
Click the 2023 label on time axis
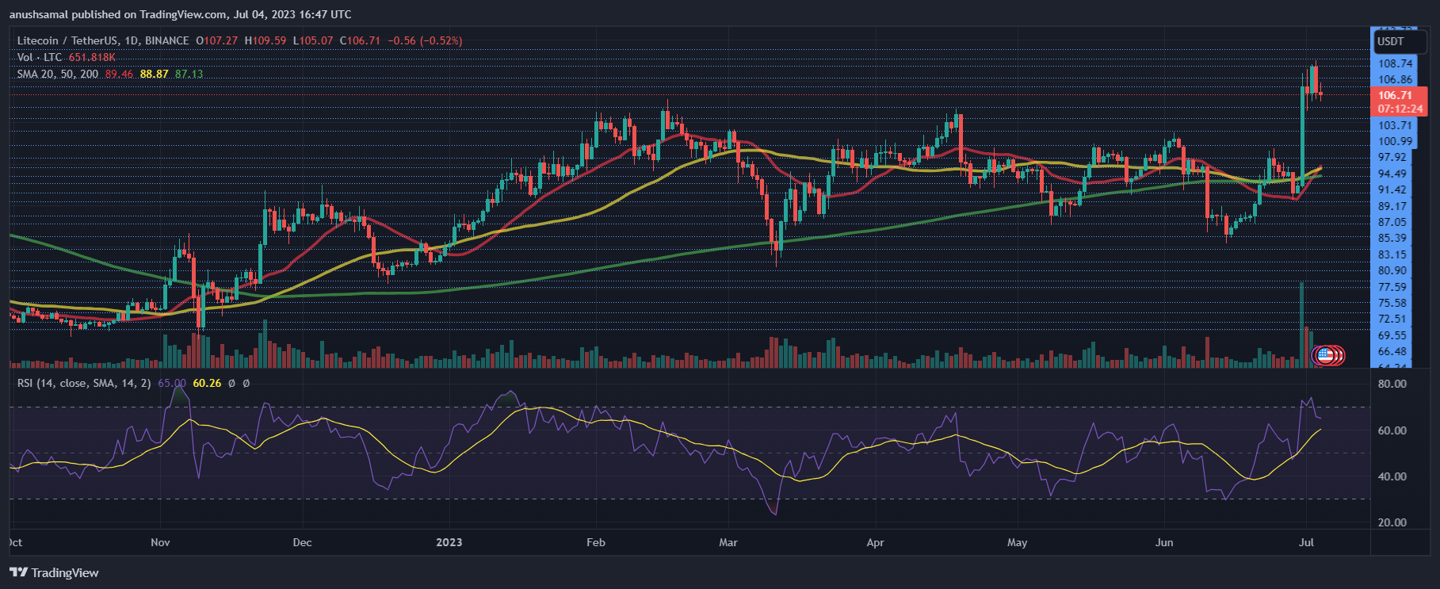point(449,542)
